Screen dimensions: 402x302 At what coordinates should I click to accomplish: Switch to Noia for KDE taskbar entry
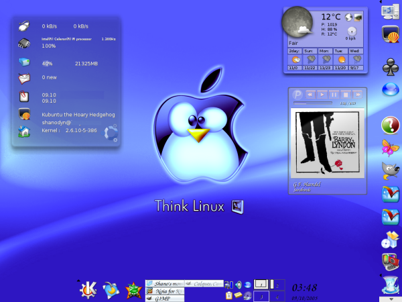[165, 291]
